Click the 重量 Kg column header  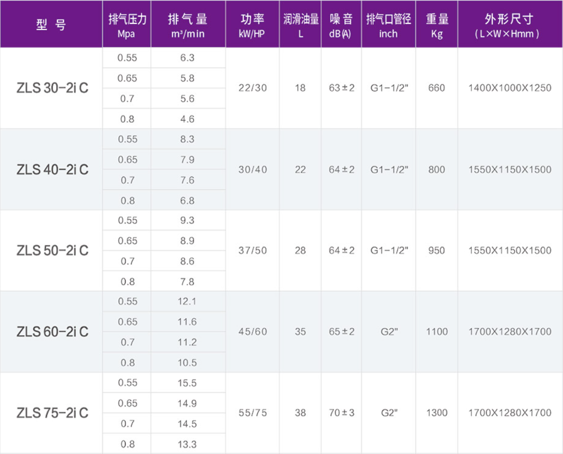[436, 25]
